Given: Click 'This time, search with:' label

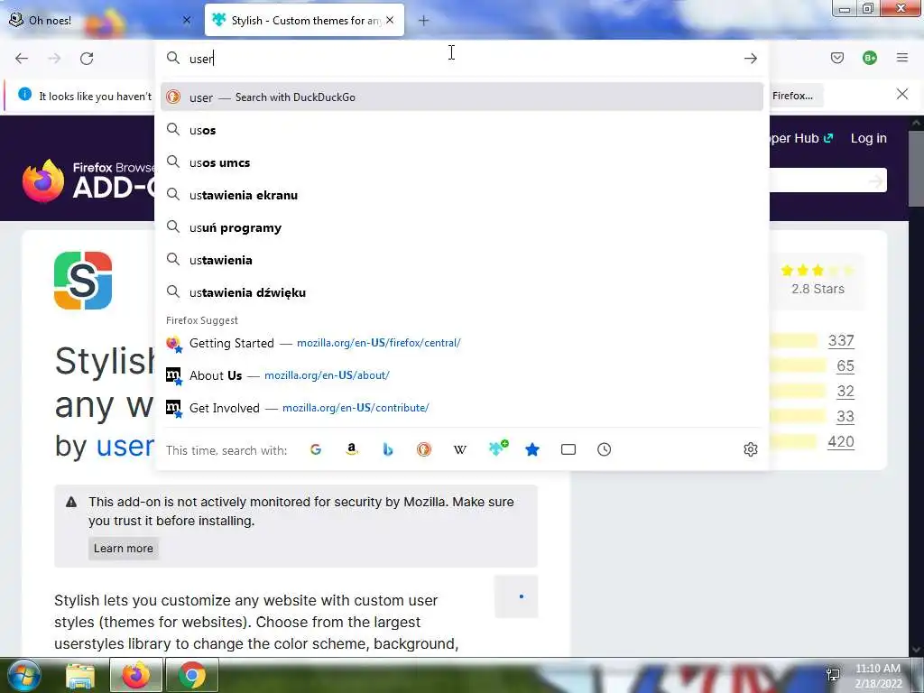Looking at the screenshot, I should coord(226,450).
